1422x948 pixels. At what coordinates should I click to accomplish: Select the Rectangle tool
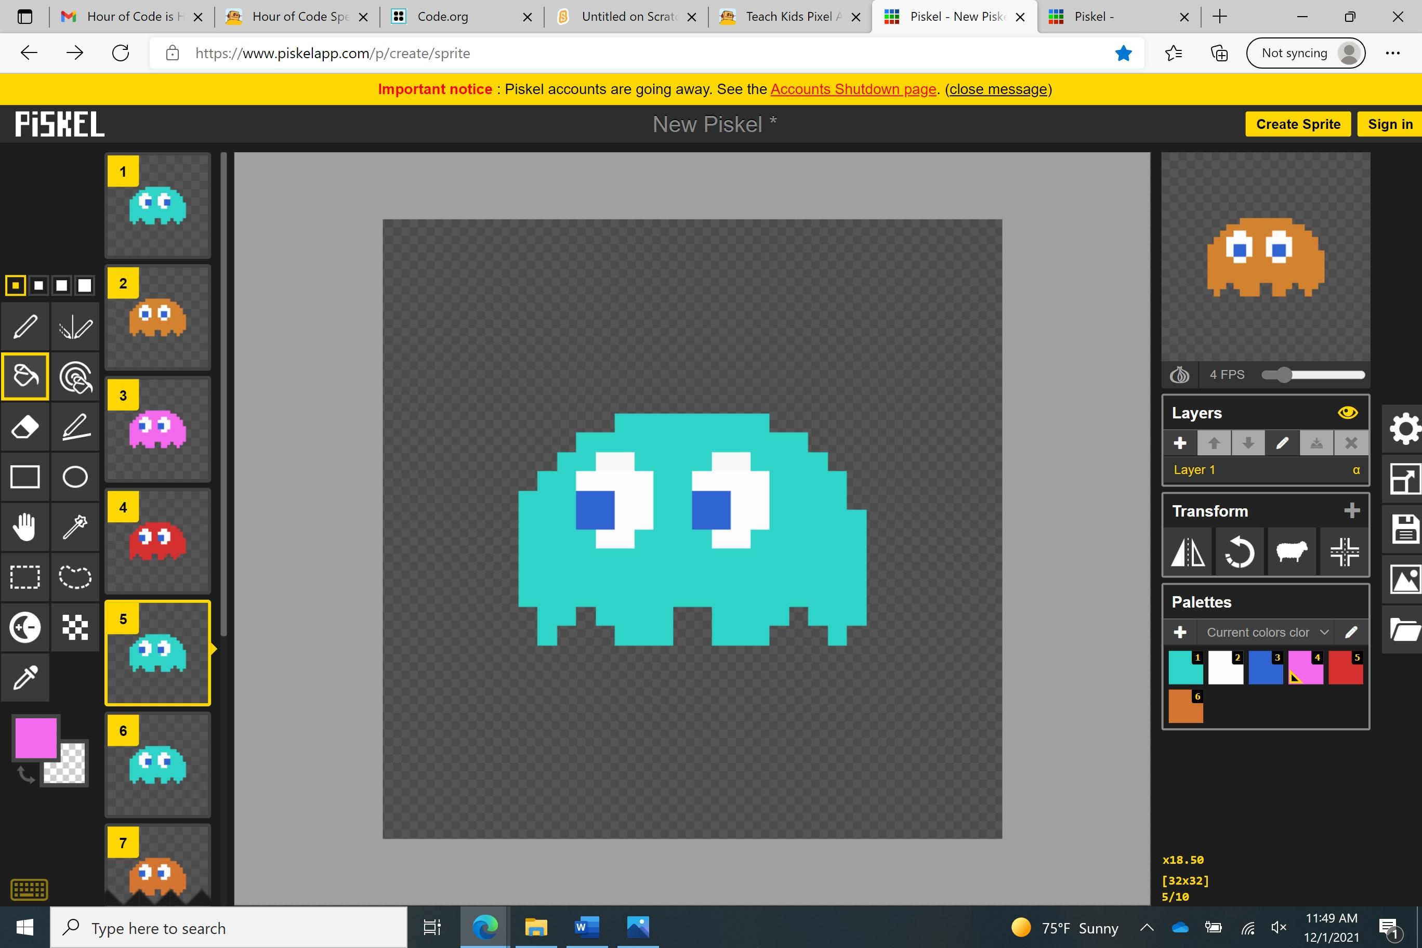point(25,477)
